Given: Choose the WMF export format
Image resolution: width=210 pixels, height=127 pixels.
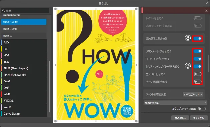Looking at the screenshot, I should point(24,94).
